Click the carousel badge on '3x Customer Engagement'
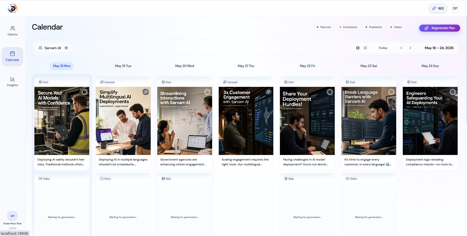The image size is (467, 236). [268, 92]
